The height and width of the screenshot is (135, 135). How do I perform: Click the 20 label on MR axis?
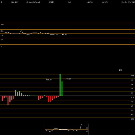pos(132,93)
